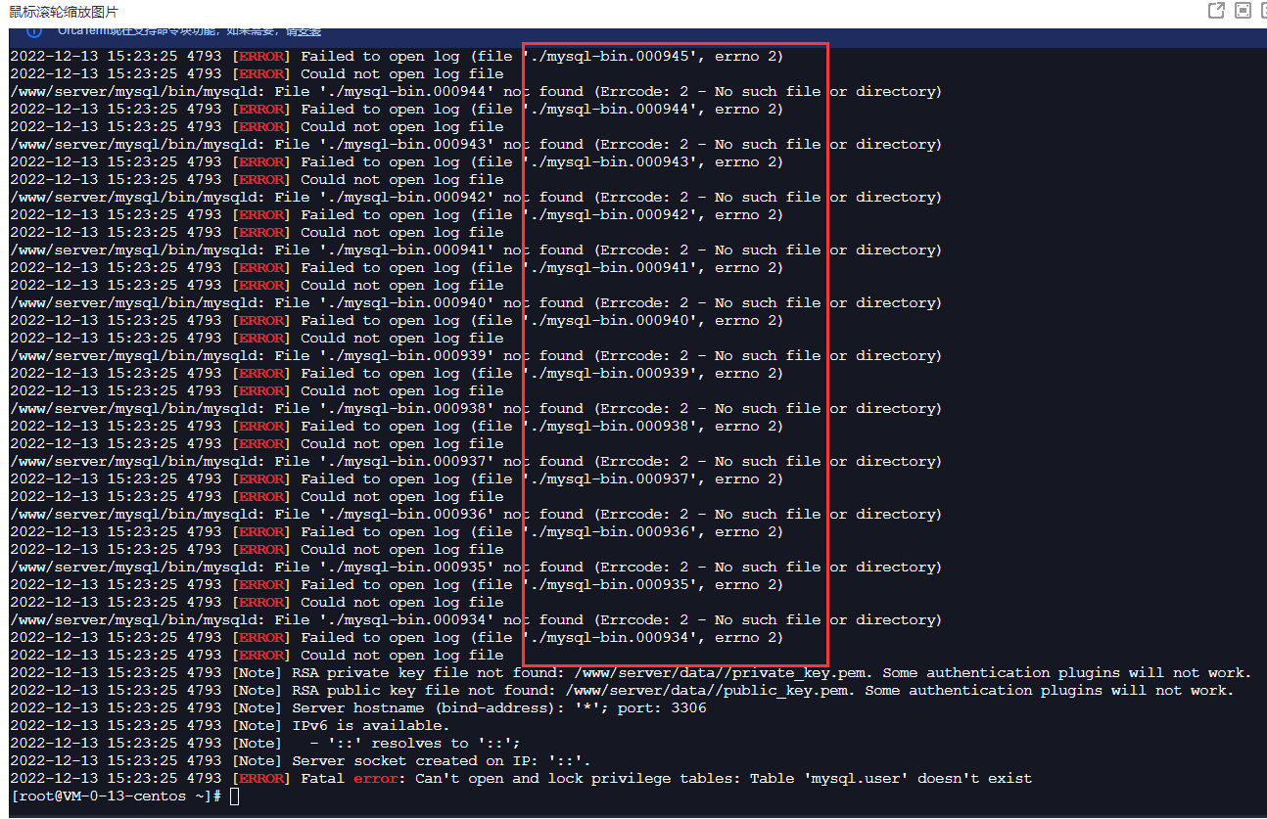The width and height of the screenshot is (1267, 819).
Task: Click the 鼠标滚轮缩放图片 title text
Action: [64, 12]
